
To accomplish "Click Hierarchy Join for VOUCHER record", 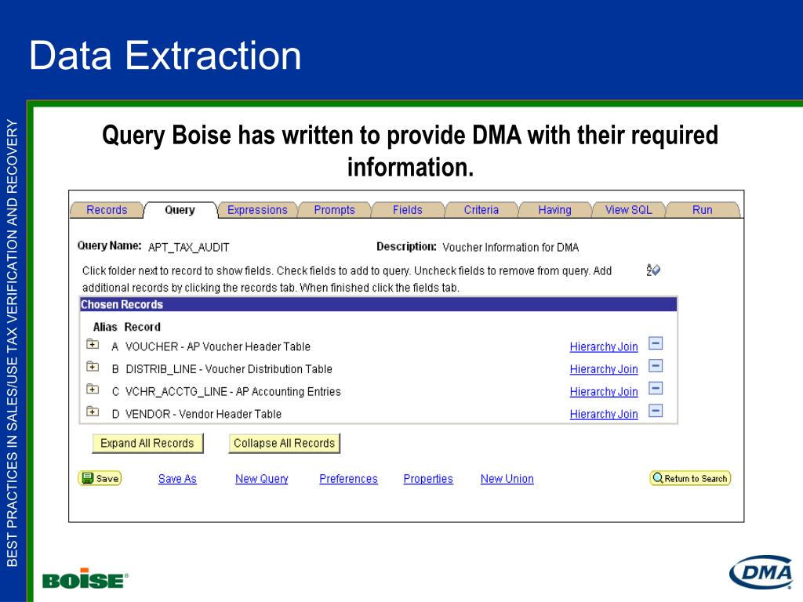I will tap(604, 346).
